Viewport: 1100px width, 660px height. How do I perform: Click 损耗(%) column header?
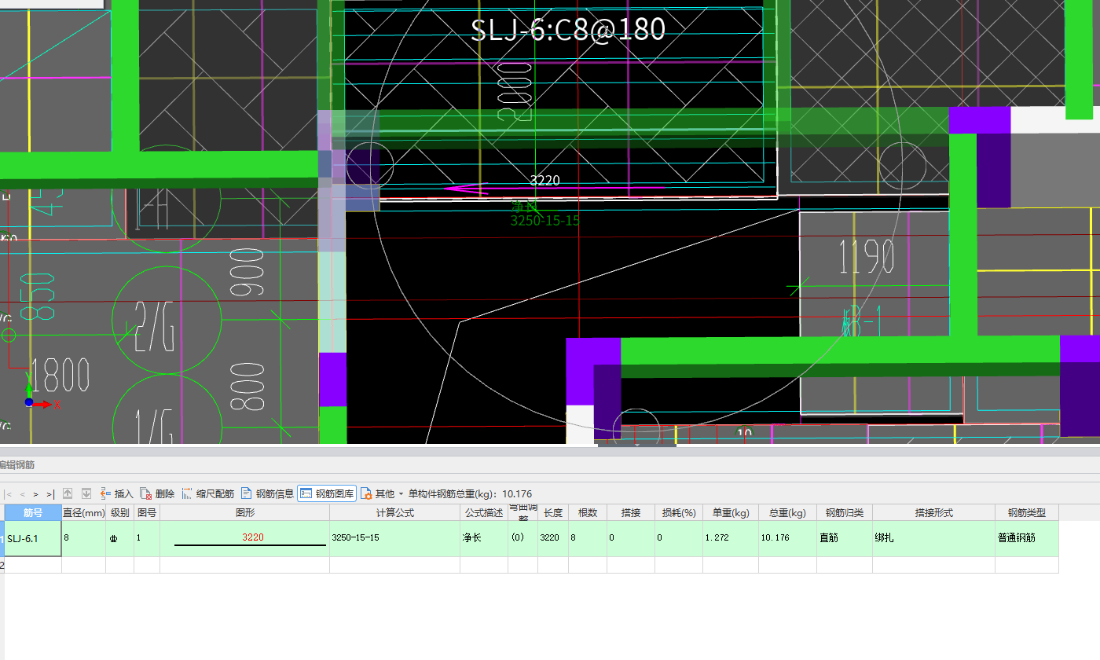pos(679,512)
